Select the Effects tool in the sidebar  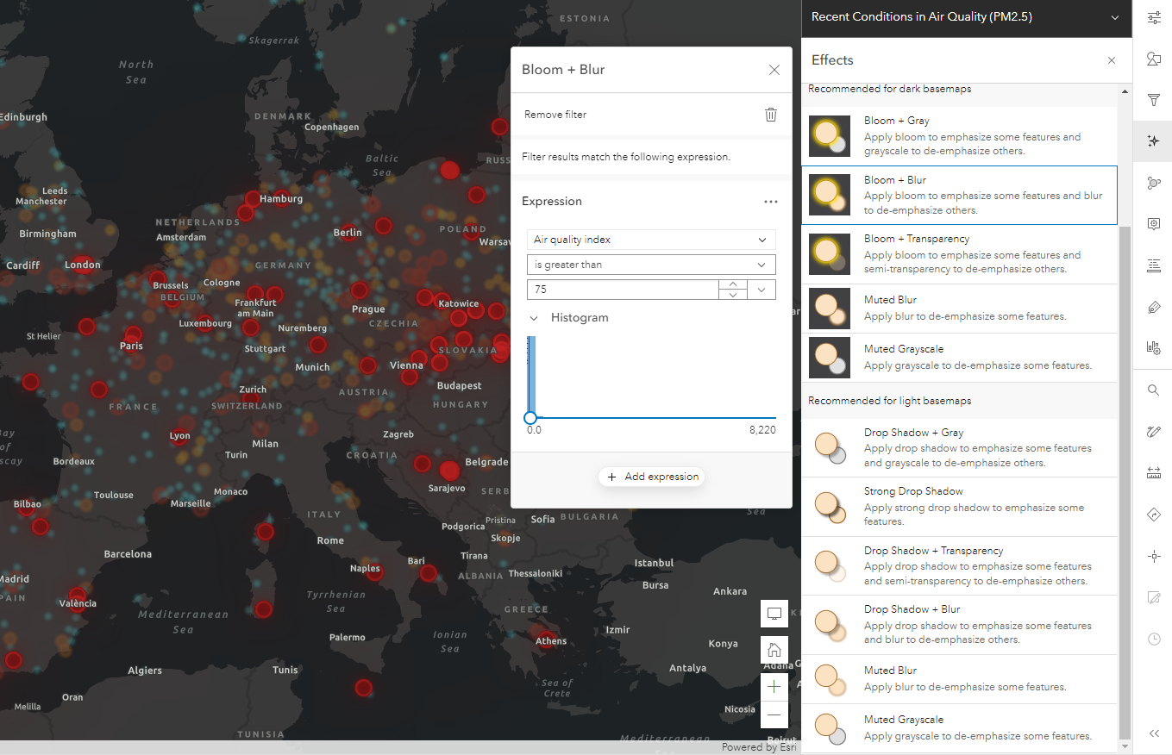click(1153, 140)
